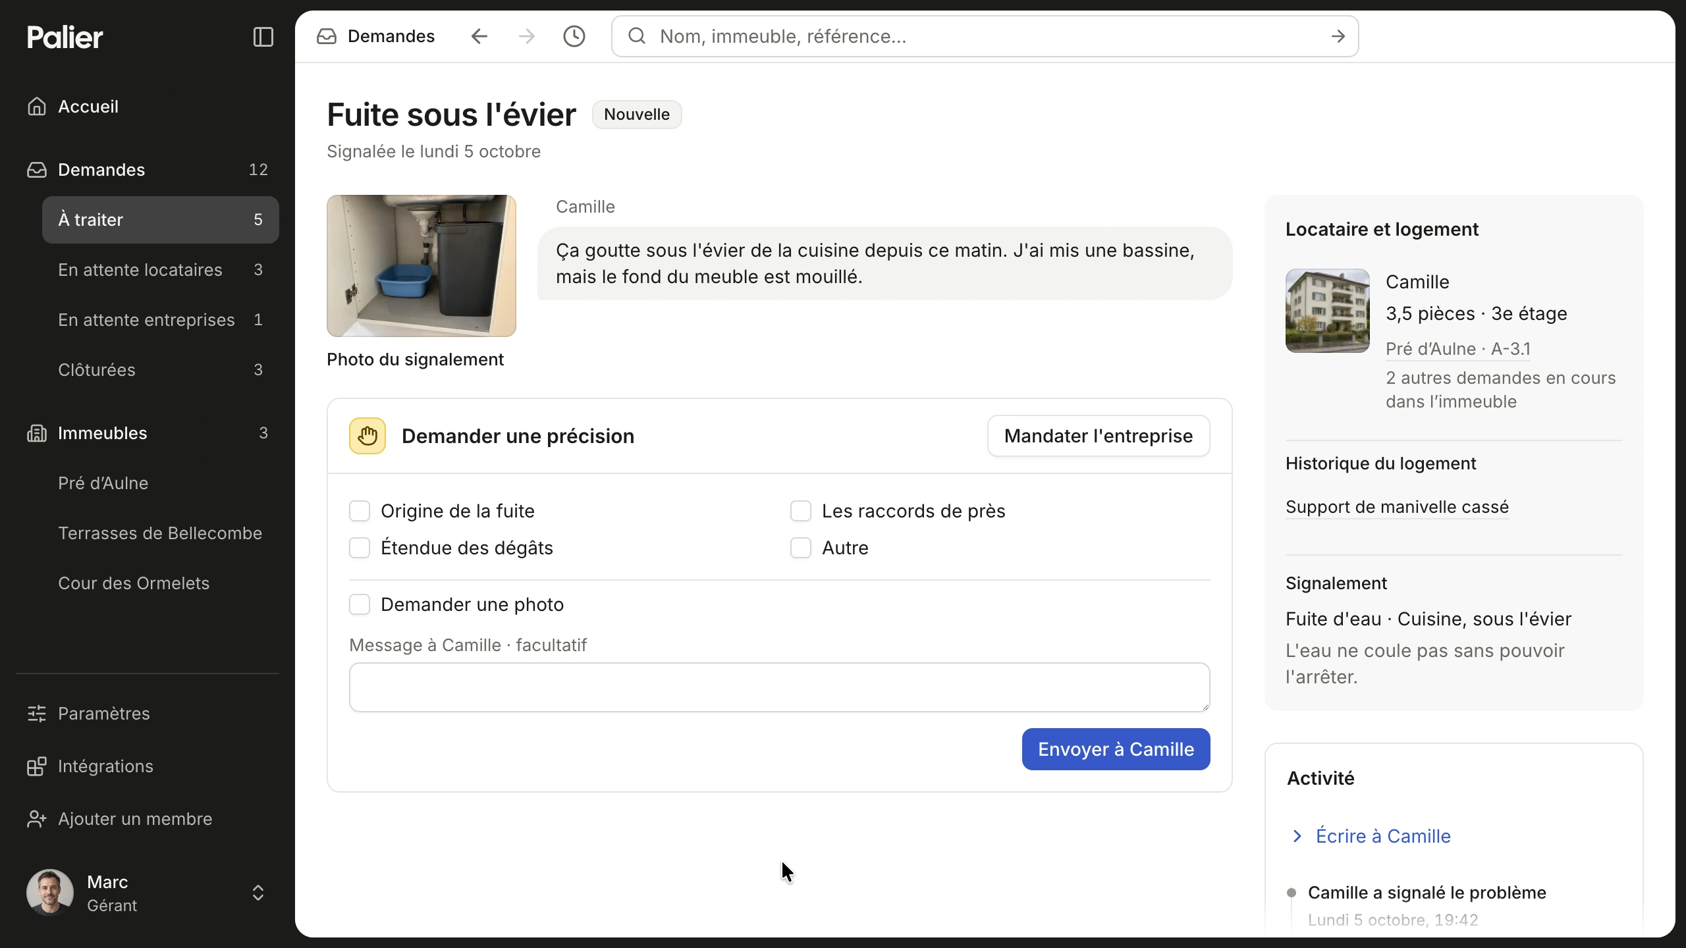Go back with the left arrow

[x=479, y=36]
